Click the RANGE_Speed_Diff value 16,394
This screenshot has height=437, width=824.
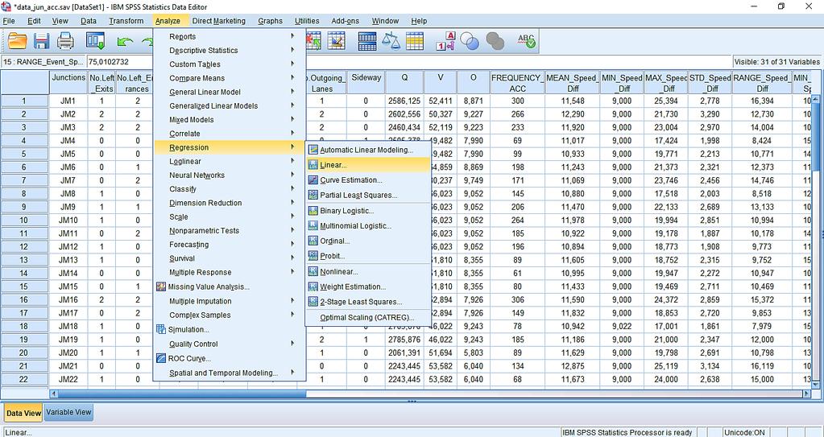click(x=762, y=101)
